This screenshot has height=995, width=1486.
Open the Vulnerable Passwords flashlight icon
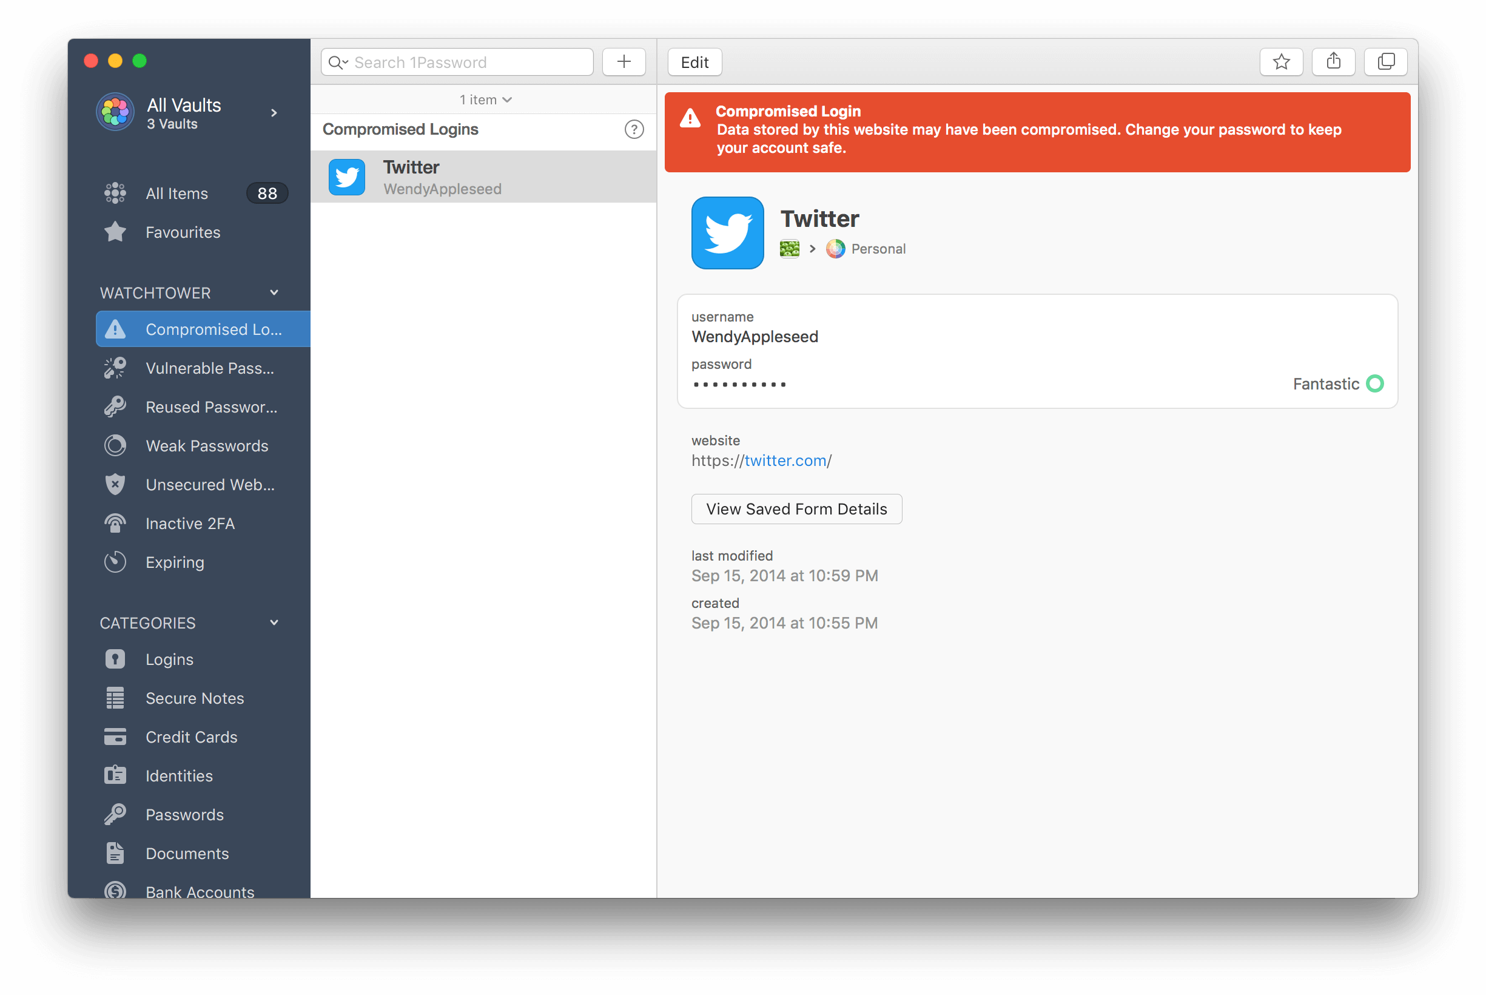coord(115,368)
